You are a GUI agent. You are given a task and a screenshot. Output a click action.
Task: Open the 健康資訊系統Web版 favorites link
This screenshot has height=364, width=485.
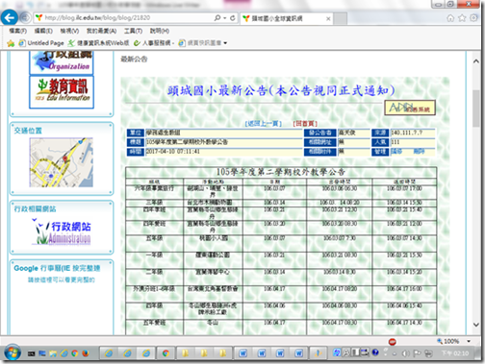pyautogui.click(x=99, y=43)
